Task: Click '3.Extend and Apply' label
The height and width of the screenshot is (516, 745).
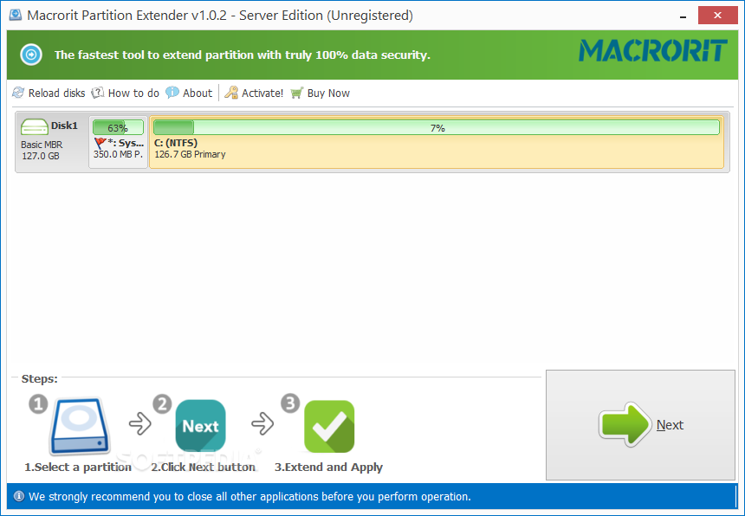Action: point(329,468)
